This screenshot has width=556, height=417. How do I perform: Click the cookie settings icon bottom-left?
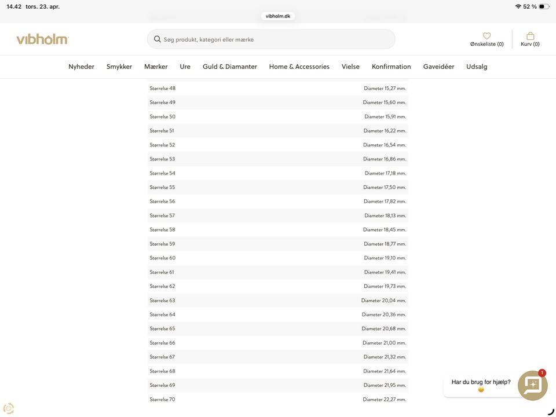point(9,408)
